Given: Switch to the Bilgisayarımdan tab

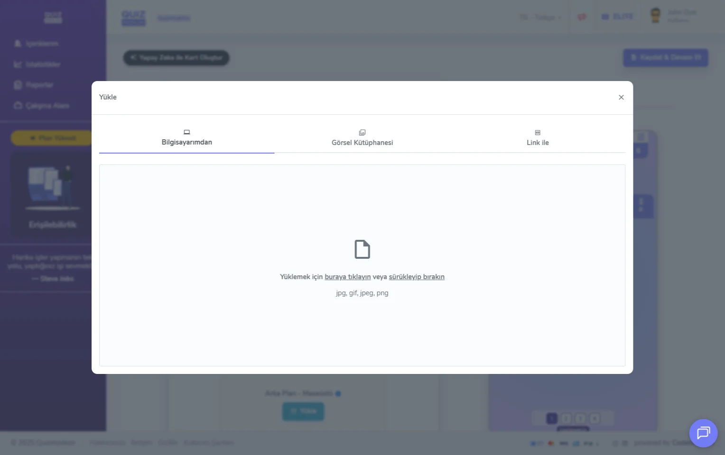Looking at the screenshot, I should pyautogui.click(x=186, y=142).
